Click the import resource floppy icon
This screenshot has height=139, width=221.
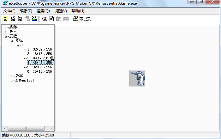tap(20, 19)
